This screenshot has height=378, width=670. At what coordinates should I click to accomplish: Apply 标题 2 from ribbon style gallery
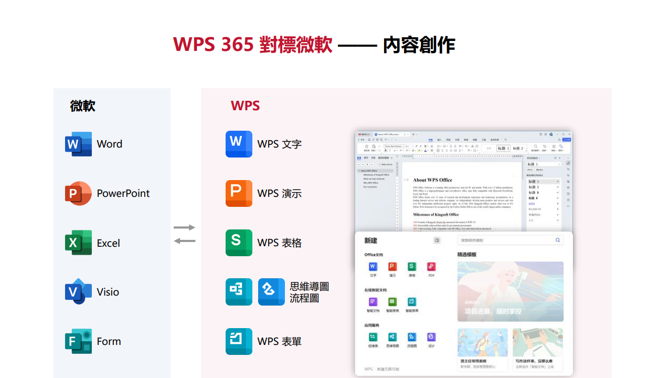(518, 148)
